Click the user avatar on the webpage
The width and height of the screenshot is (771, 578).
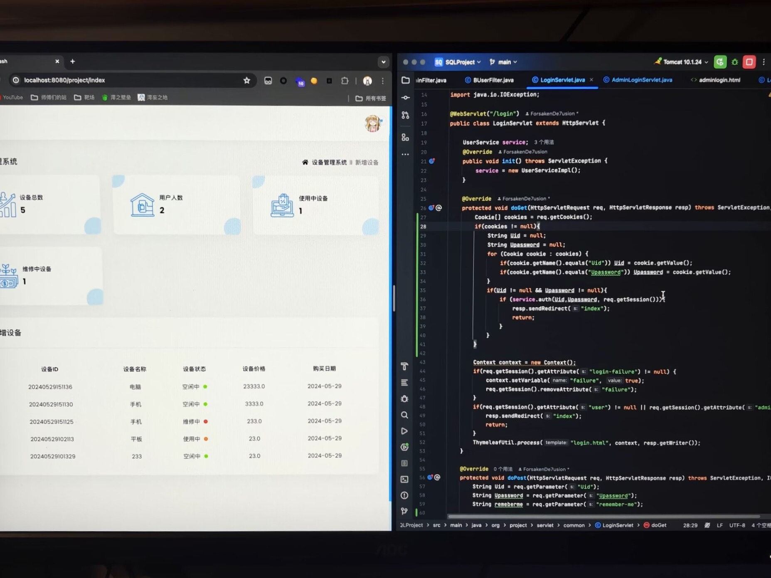tap(372, 123)
